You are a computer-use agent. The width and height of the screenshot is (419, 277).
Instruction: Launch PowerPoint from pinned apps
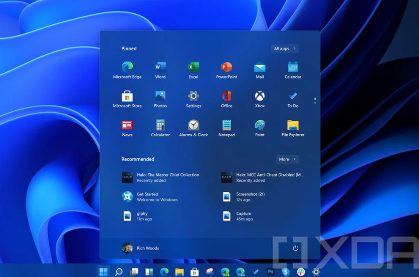click(x=227, y=70)
